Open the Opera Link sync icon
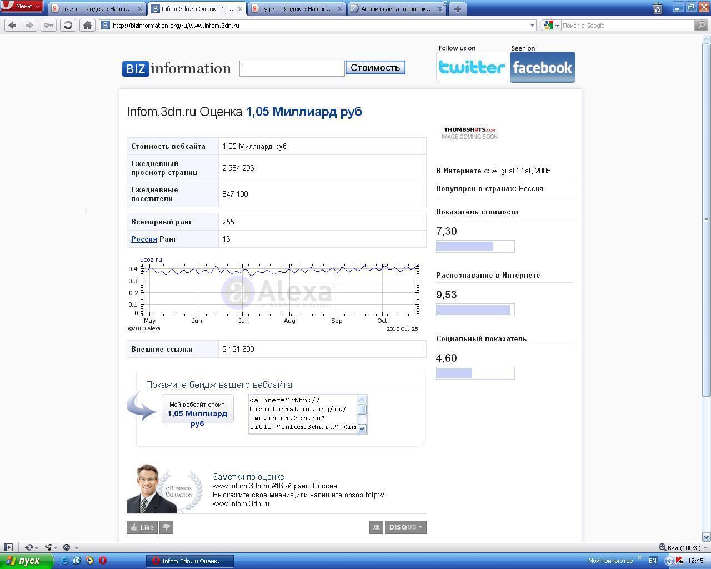The height and width of the screenshot is (569, 711). coord(29,547)
